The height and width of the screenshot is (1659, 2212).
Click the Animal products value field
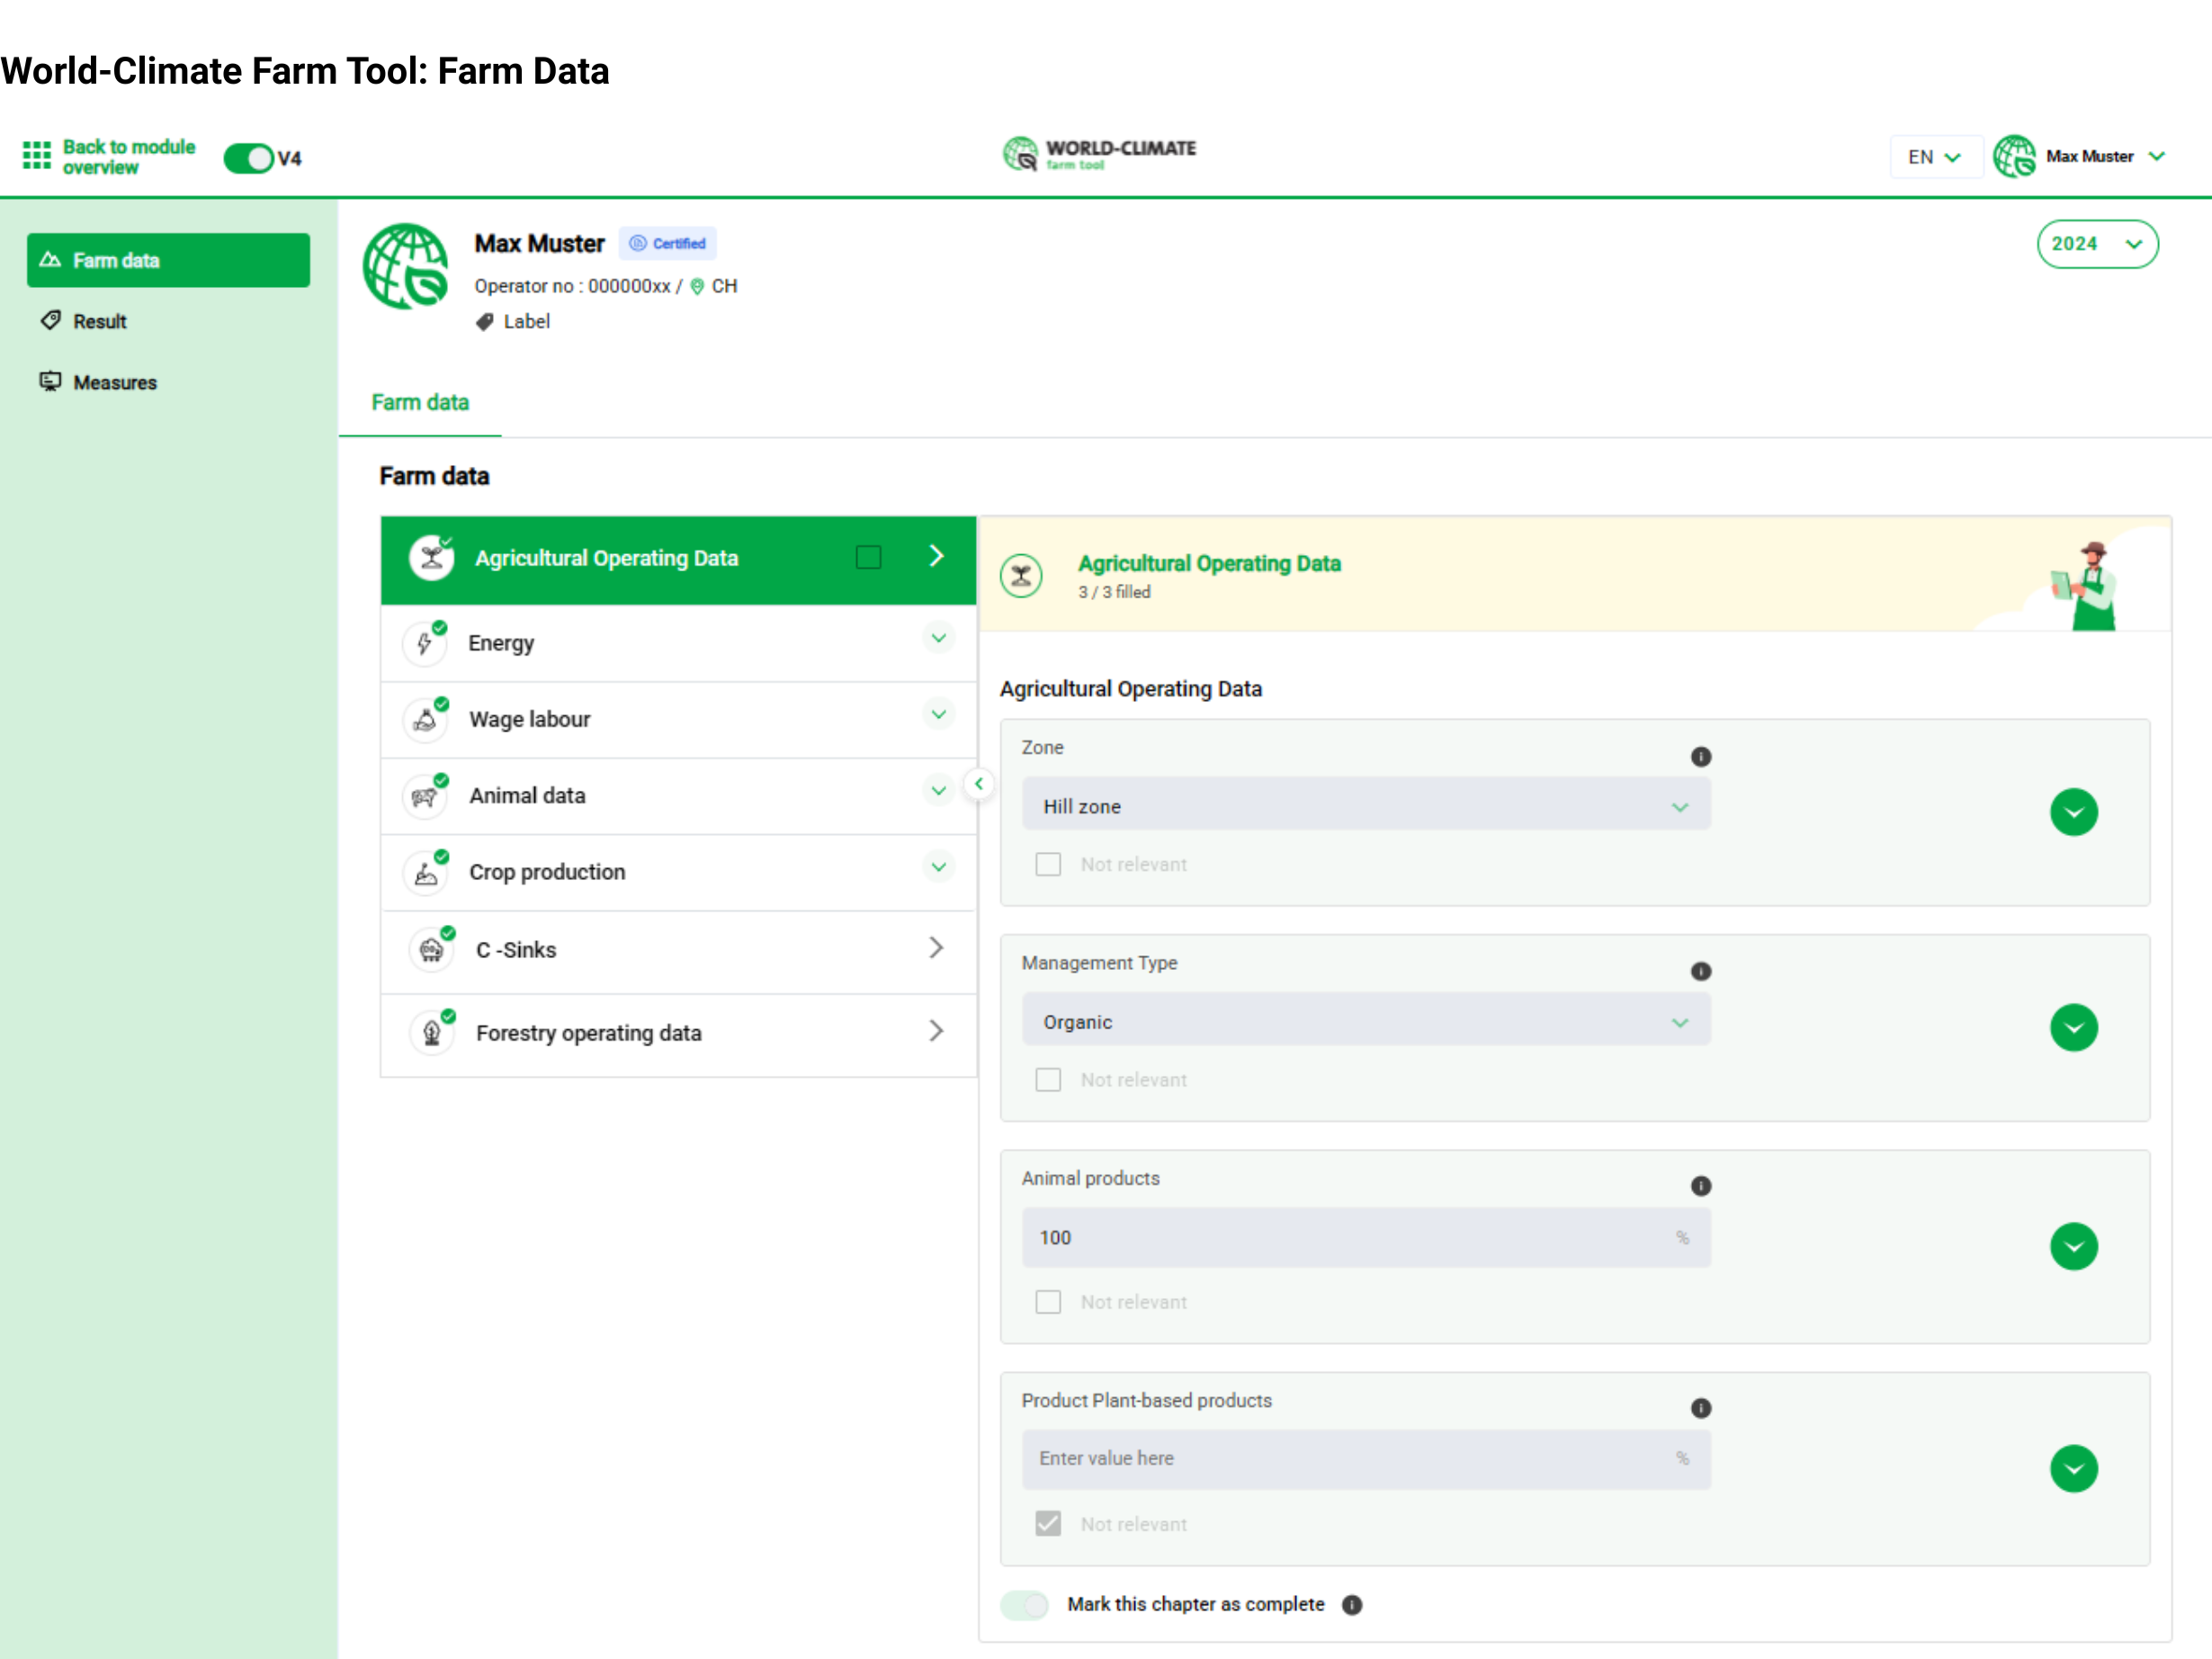1350,1237
